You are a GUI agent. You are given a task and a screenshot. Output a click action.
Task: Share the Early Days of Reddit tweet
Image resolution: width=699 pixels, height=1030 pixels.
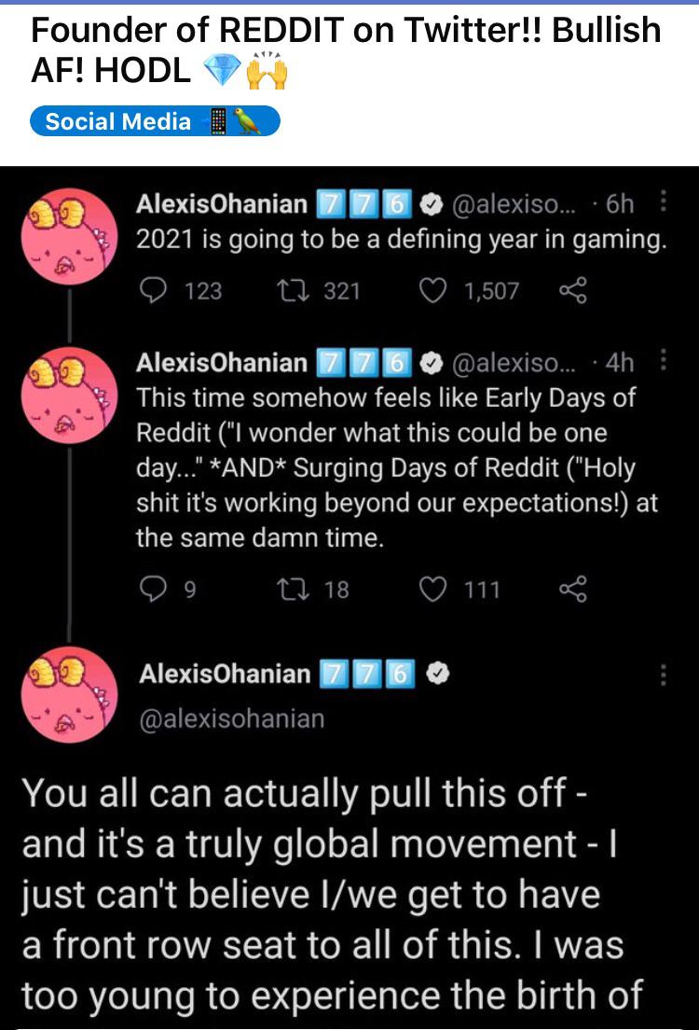tap(570, 589)
